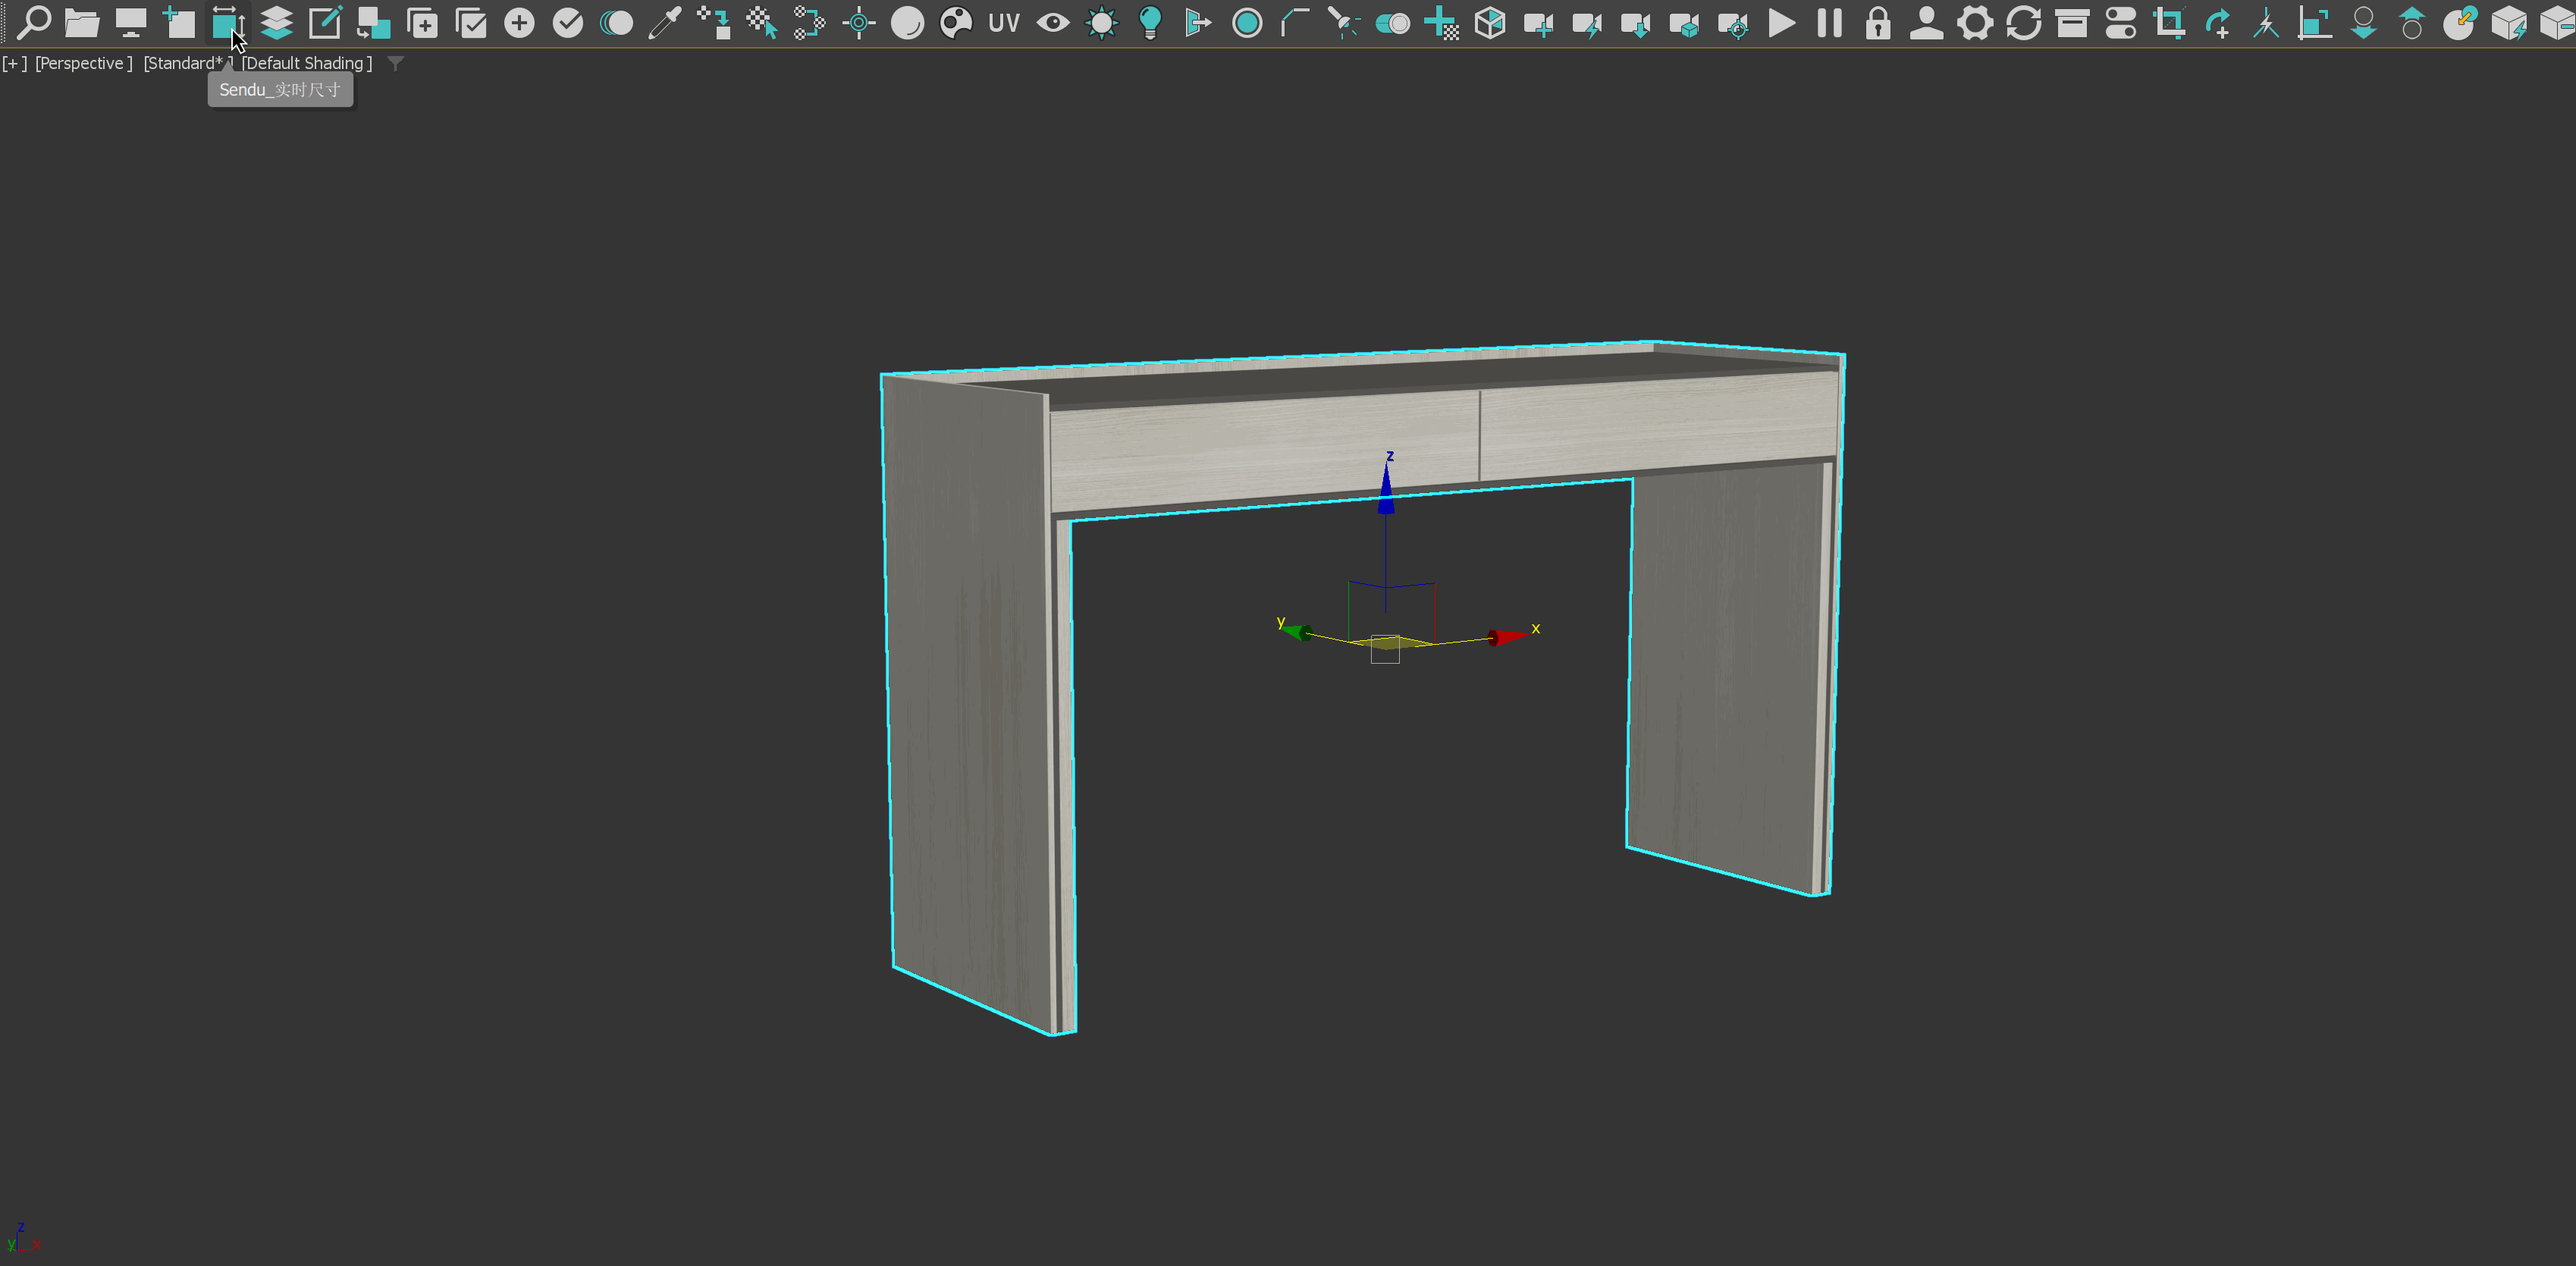This screenshot has width=2576, height=1266.
Task: Click the curved arrow with plus icon
Action: point(2217,22)
